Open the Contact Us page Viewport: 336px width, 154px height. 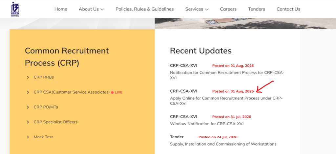tap(288, 9)
